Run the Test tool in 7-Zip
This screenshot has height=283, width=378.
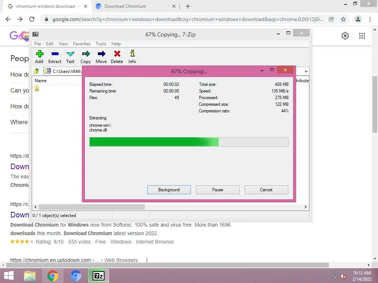coord(70,57)
